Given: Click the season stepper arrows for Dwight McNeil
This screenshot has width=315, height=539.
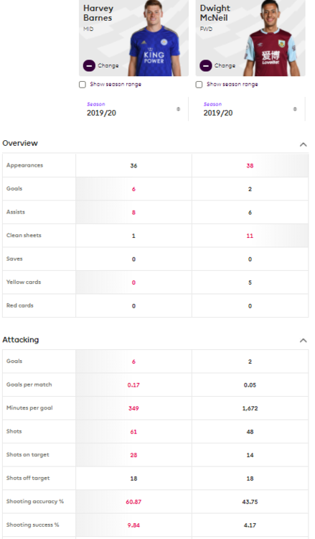Looking at the screenshot, I should pyautogui.click(x=295, y=109).
